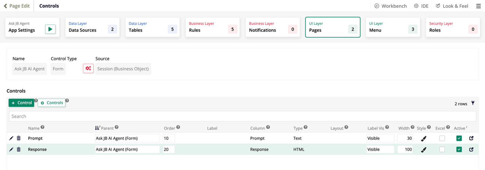
Task: Open the Response row external link icon
Action: click(471, 149)
